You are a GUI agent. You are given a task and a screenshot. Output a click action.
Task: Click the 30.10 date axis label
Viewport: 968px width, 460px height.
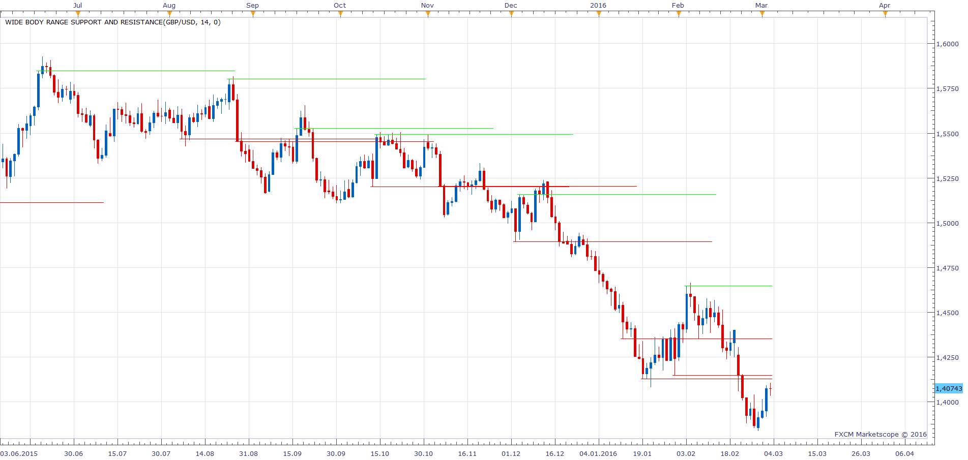[x=424, y=453]
